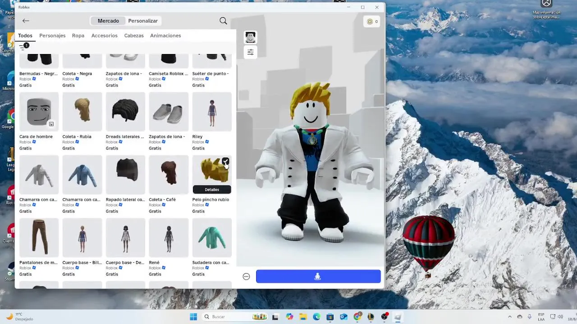Open Outlook from the taskbar
Screen dimensions: 577x324
(x=343, y=317)
